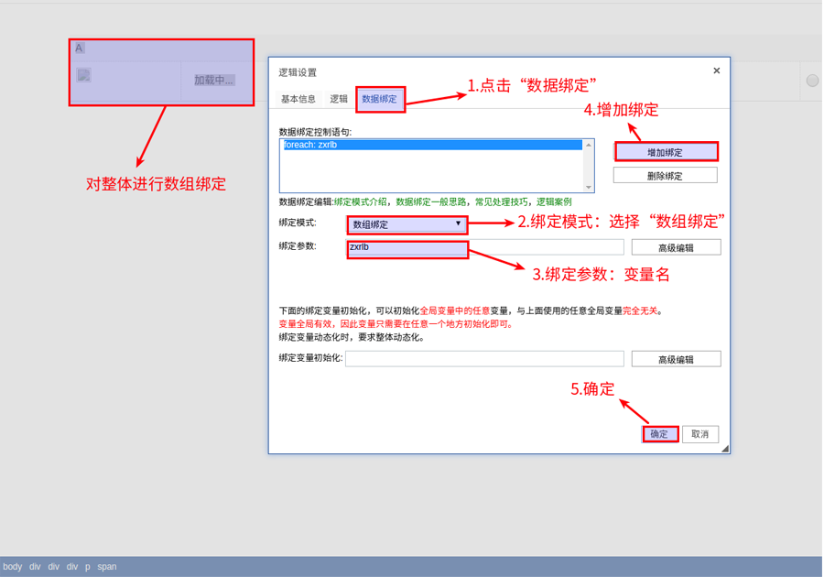Click the A label in the editor
This screenshot has width=824, height=577.
pyautogui.click(x=79, y=49)
